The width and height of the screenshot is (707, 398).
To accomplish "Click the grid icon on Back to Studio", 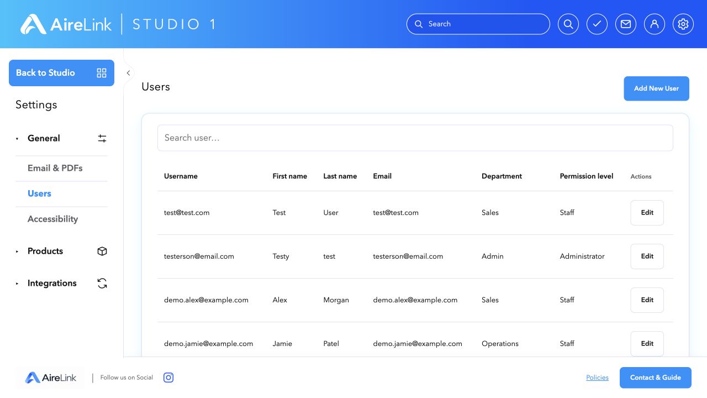I will [x=102, y=73].
